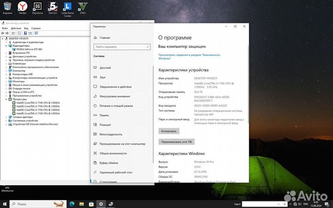Collapse the Видеоадаптеры node

click(x=6, y=46)
